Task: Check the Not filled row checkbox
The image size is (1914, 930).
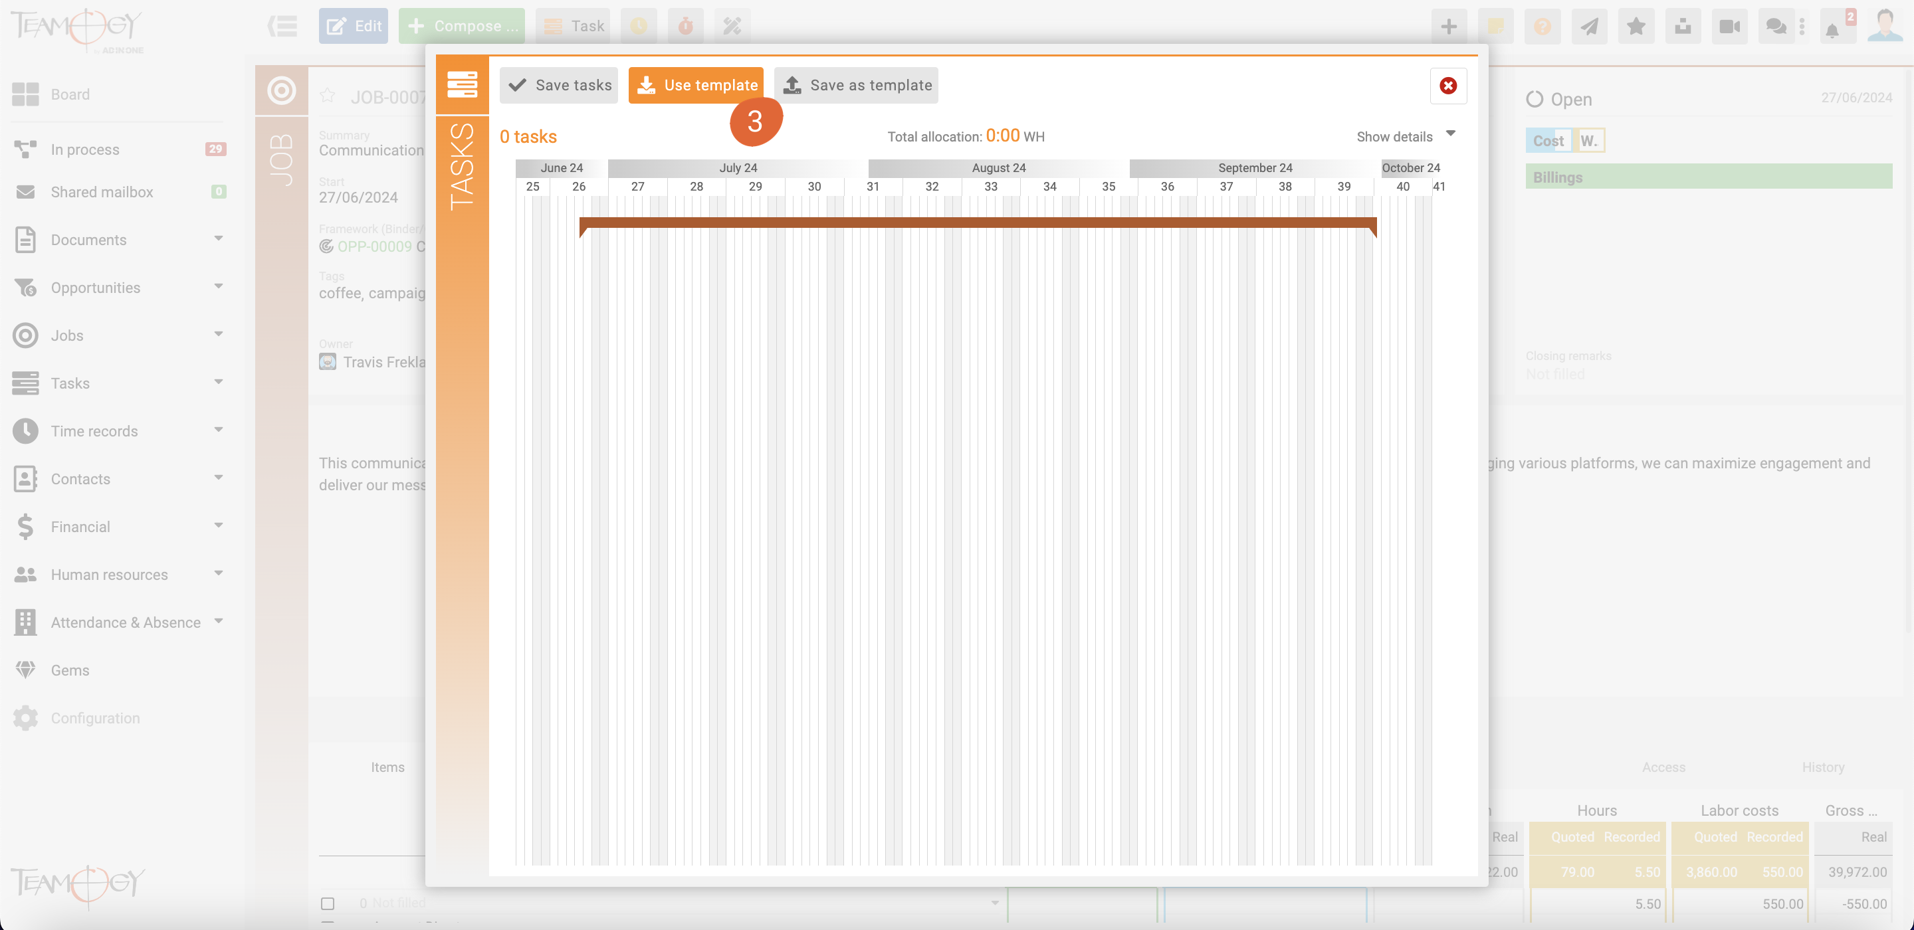Action: [328, 903]
